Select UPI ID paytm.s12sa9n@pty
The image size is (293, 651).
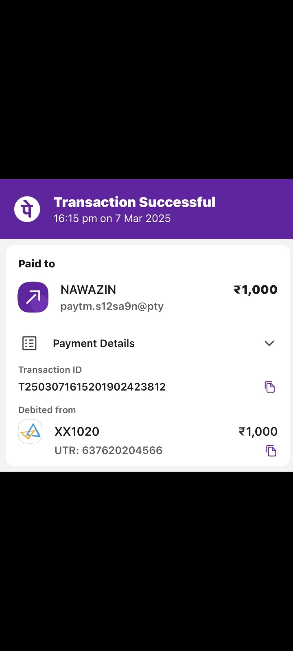(x=112, y=306)
